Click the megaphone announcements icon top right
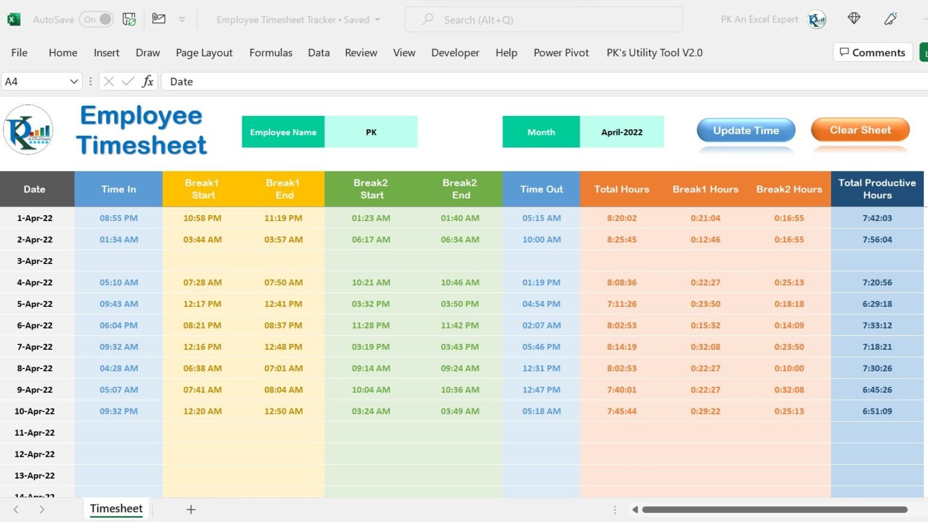 coord(891,19)
